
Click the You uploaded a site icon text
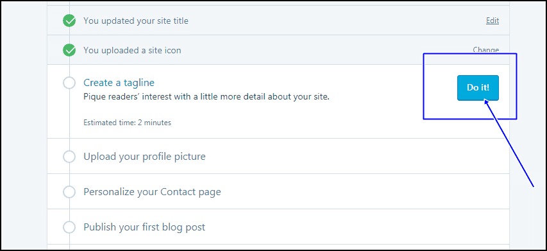point(132,51)
